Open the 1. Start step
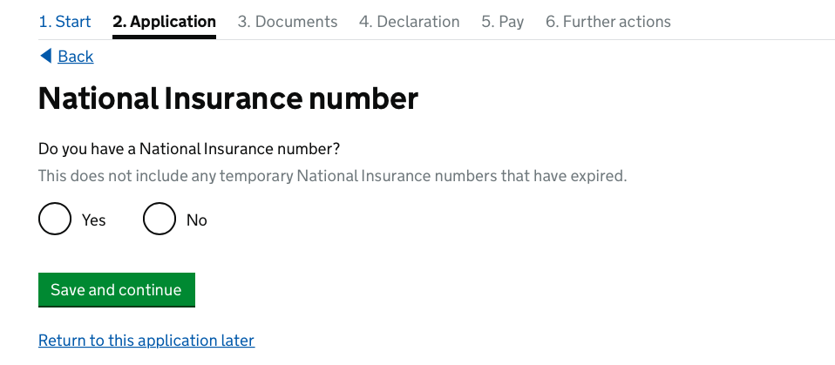Screen dimensions: 835x365 point(65,22)
